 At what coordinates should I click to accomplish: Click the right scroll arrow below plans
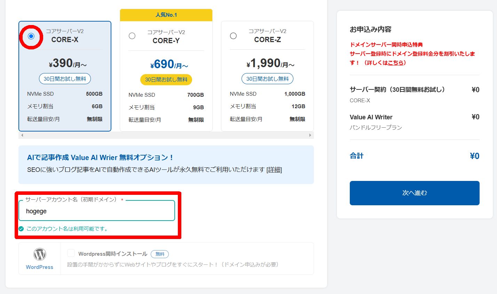click(x=310, y=135)
